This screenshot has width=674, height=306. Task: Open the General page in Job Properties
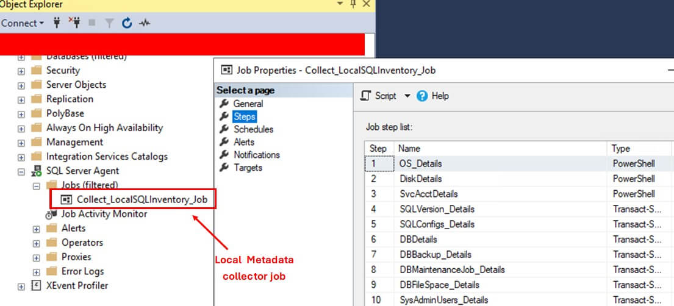pyautogui.click(x=248, y=104)
